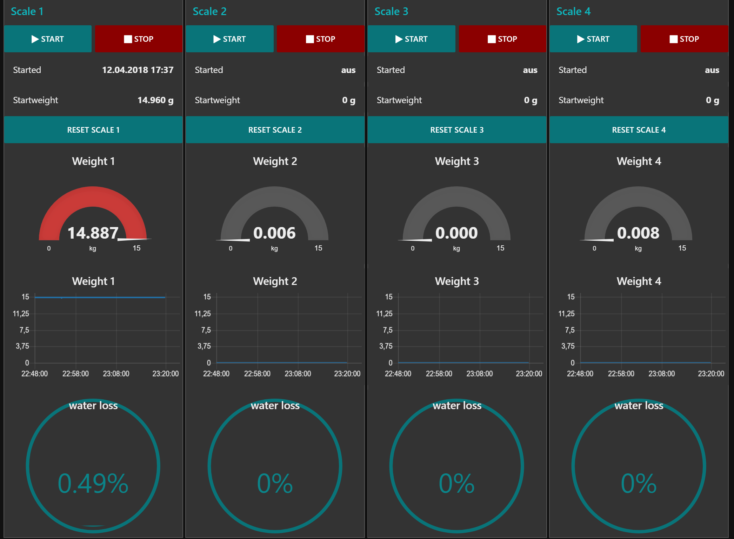The height and width of the screenshot is (539, 734).
Task: Click Scale 2 Startweight value 0 g
Action: (x=349, y=100)
